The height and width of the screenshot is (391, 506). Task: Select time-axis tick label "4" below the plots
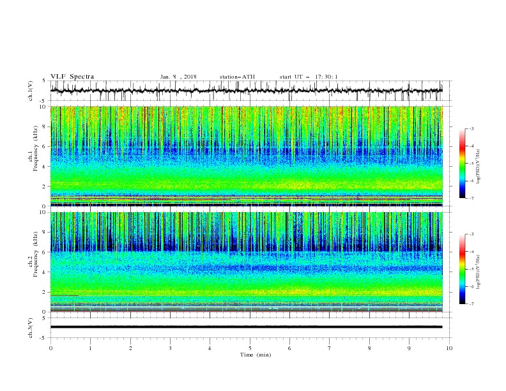[x=210, y=348]
